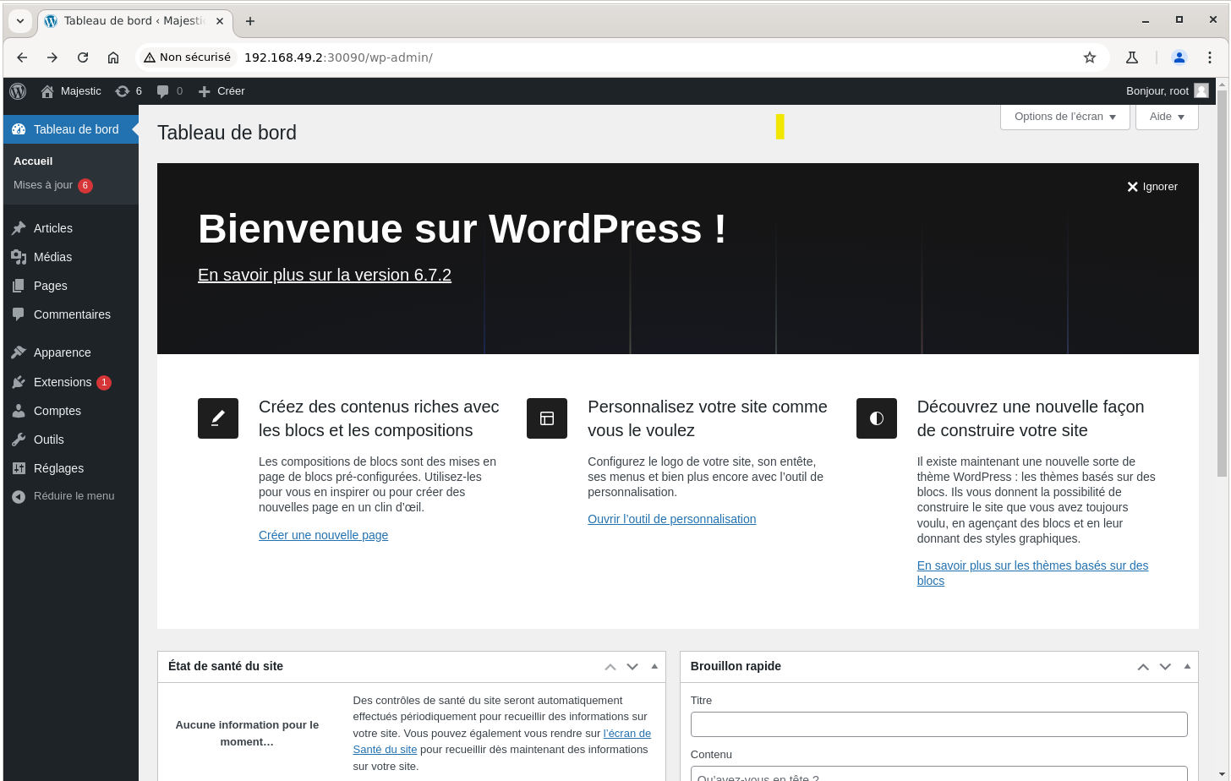Click the Réglages sliders icon
Viewport: 1231px width, 781px height.
coord(19,468)
